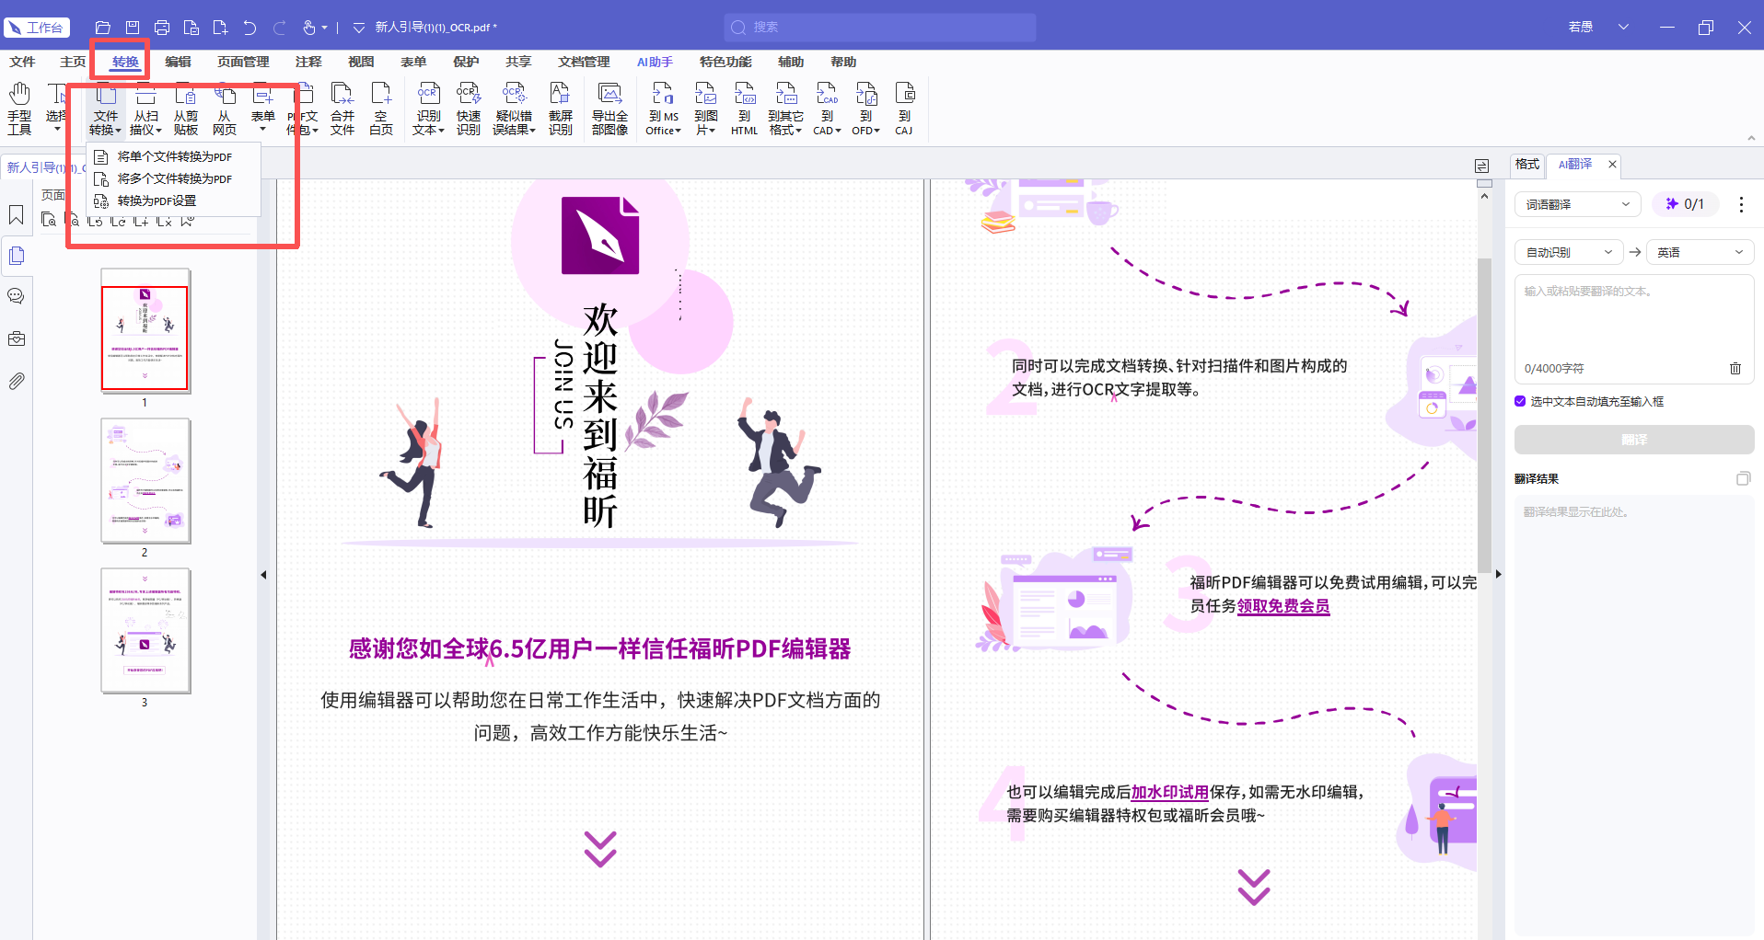The width and height of the screenshot is (1764, 940).
Task: Create PDF from scanner (从扫描仪)
Action: pos(145,109)
